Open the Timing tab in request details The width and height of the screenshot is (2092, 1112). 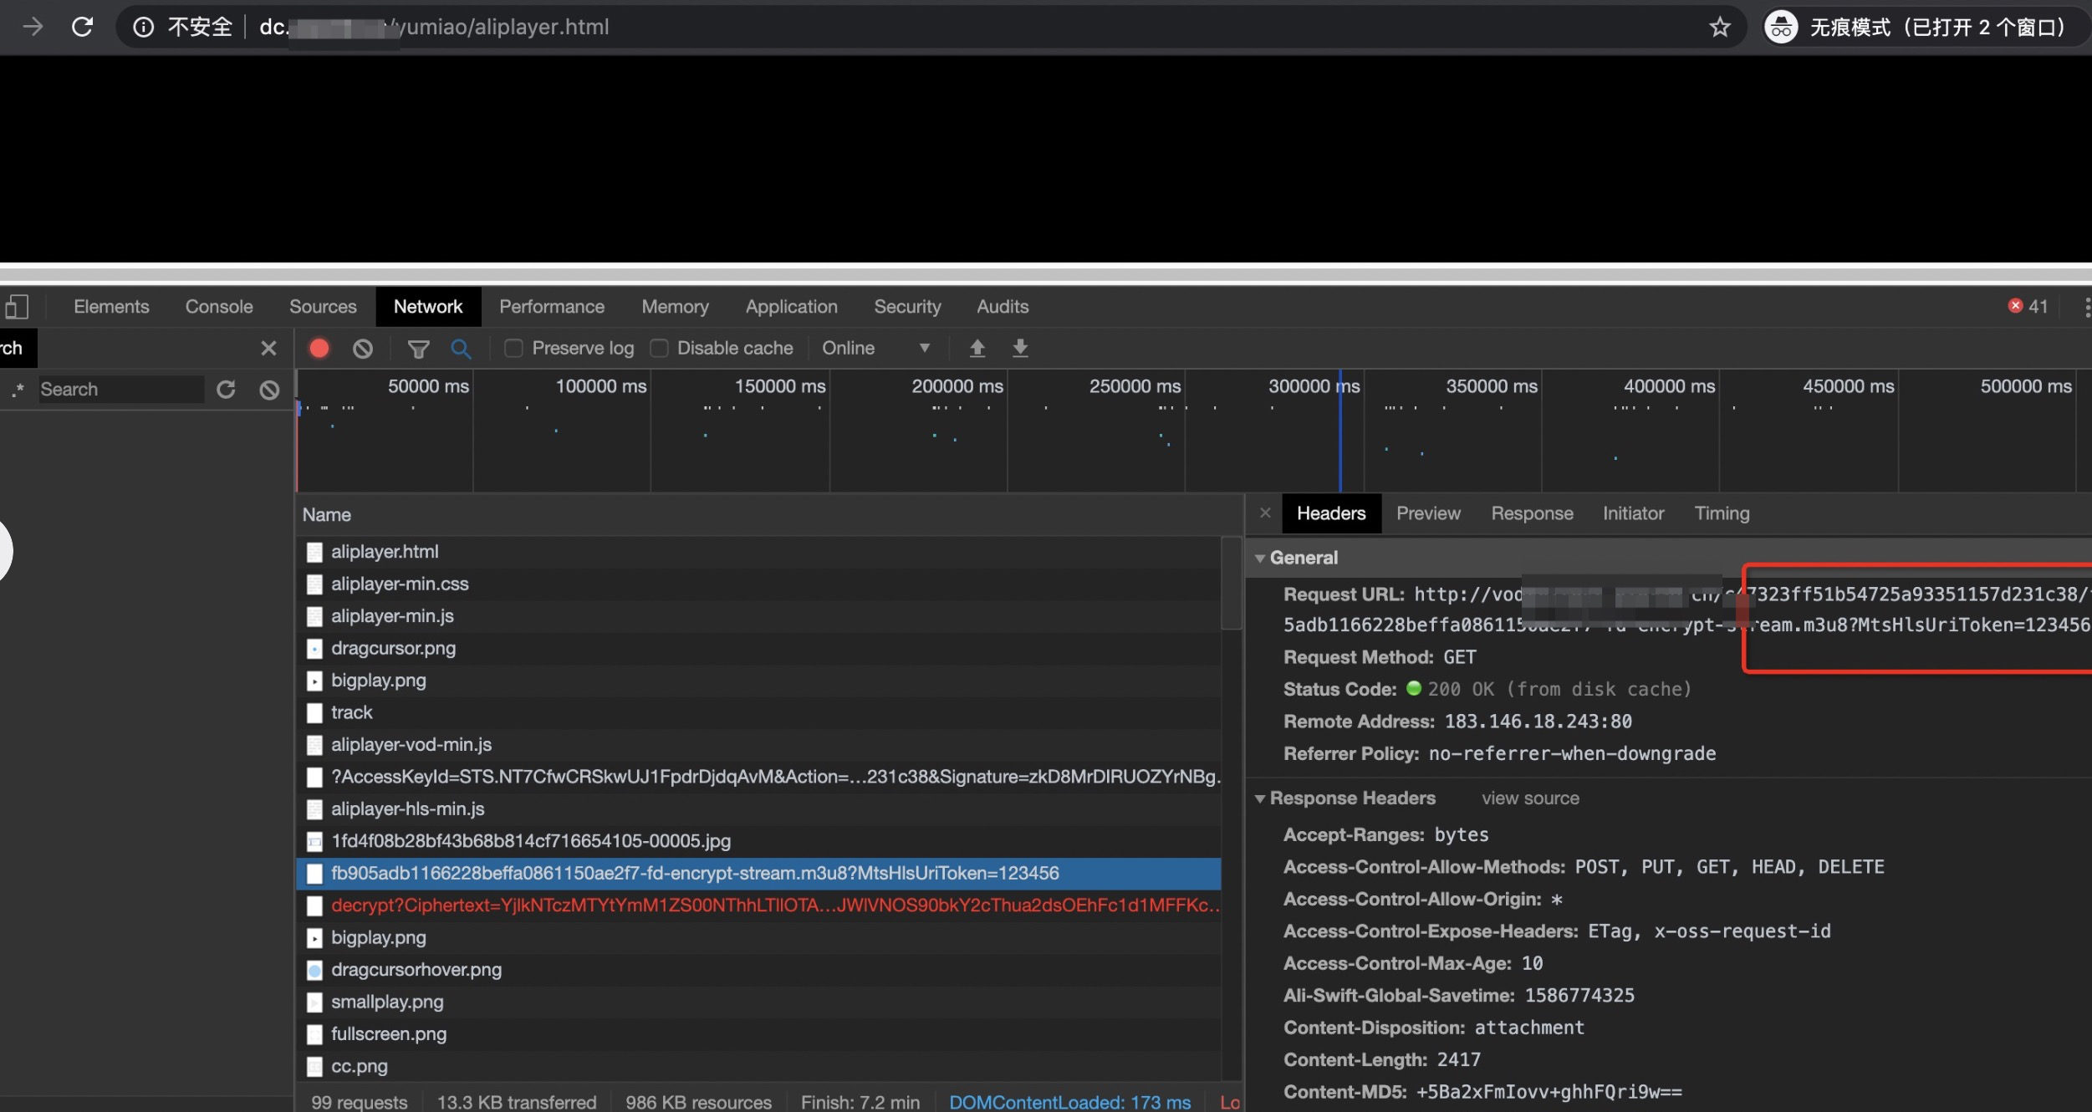pyautogui.click(x=1721, y=513)
